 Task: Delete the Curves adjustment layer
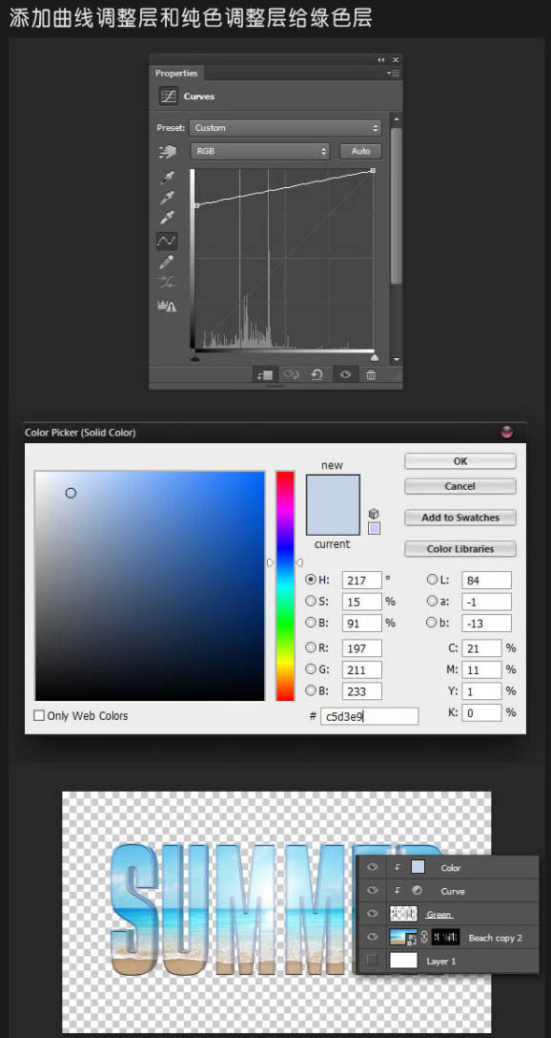point(371,374)
